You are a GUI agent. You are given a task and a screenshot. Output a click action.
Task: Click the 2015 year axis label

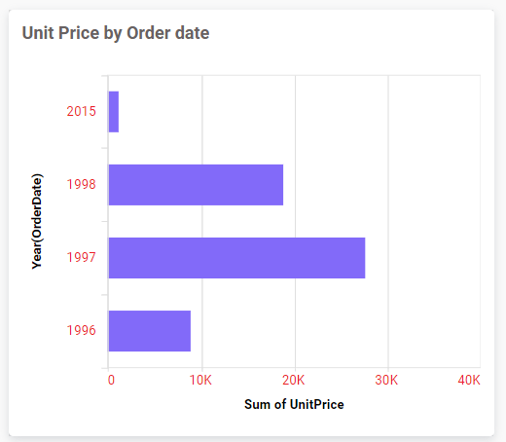81,111
